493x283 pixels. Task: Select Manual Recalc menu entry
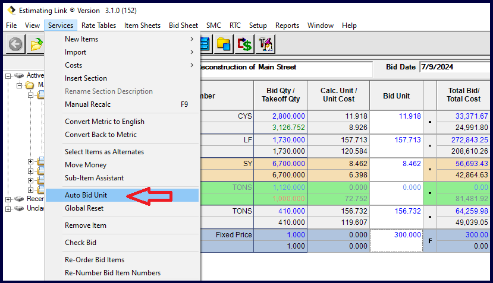point(123,104)
